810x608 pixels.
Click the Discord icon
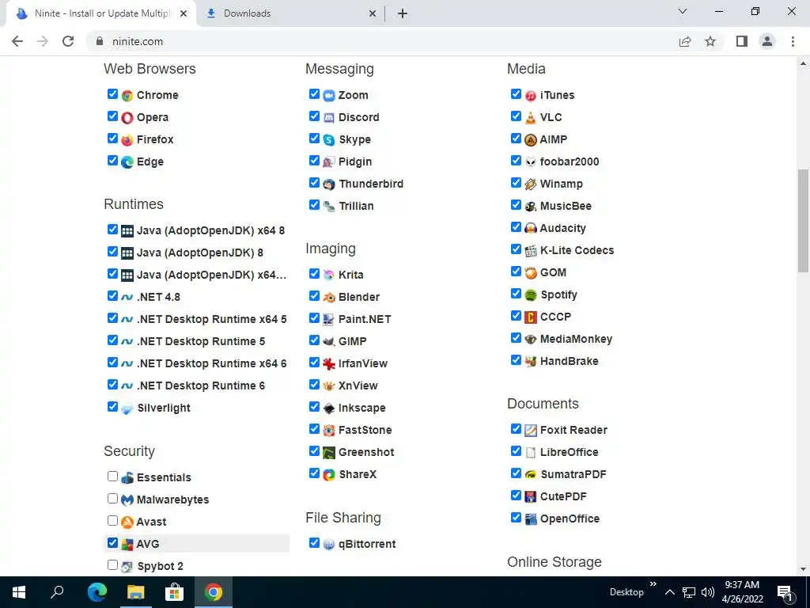pos(329,118)
